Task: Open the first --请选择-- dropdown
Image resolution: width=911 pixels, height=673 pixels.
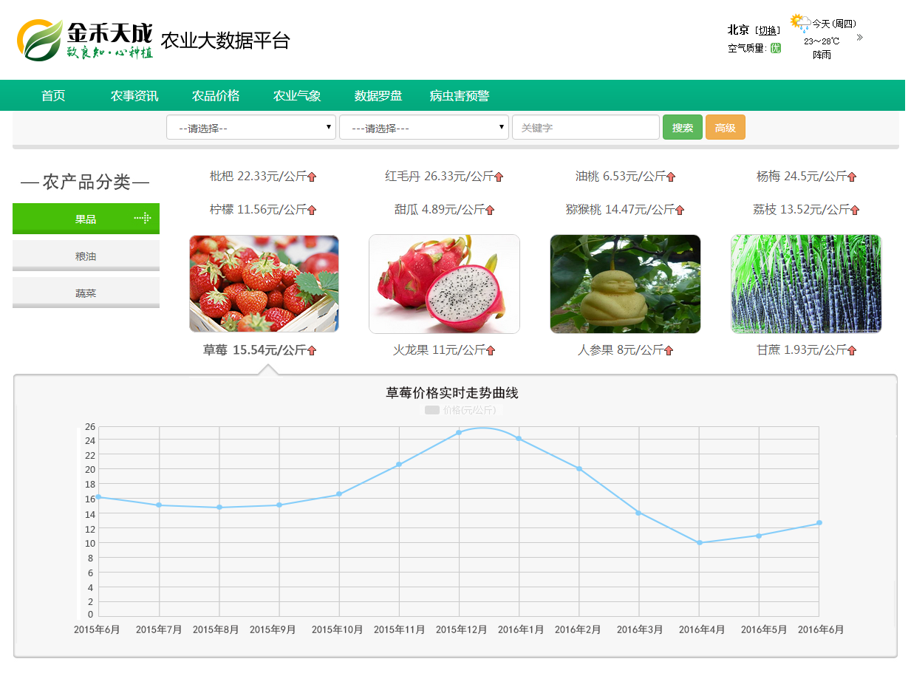Action: 251,127
